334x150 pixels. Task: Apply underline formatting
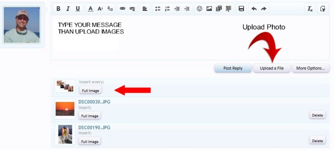pos(78,9)
